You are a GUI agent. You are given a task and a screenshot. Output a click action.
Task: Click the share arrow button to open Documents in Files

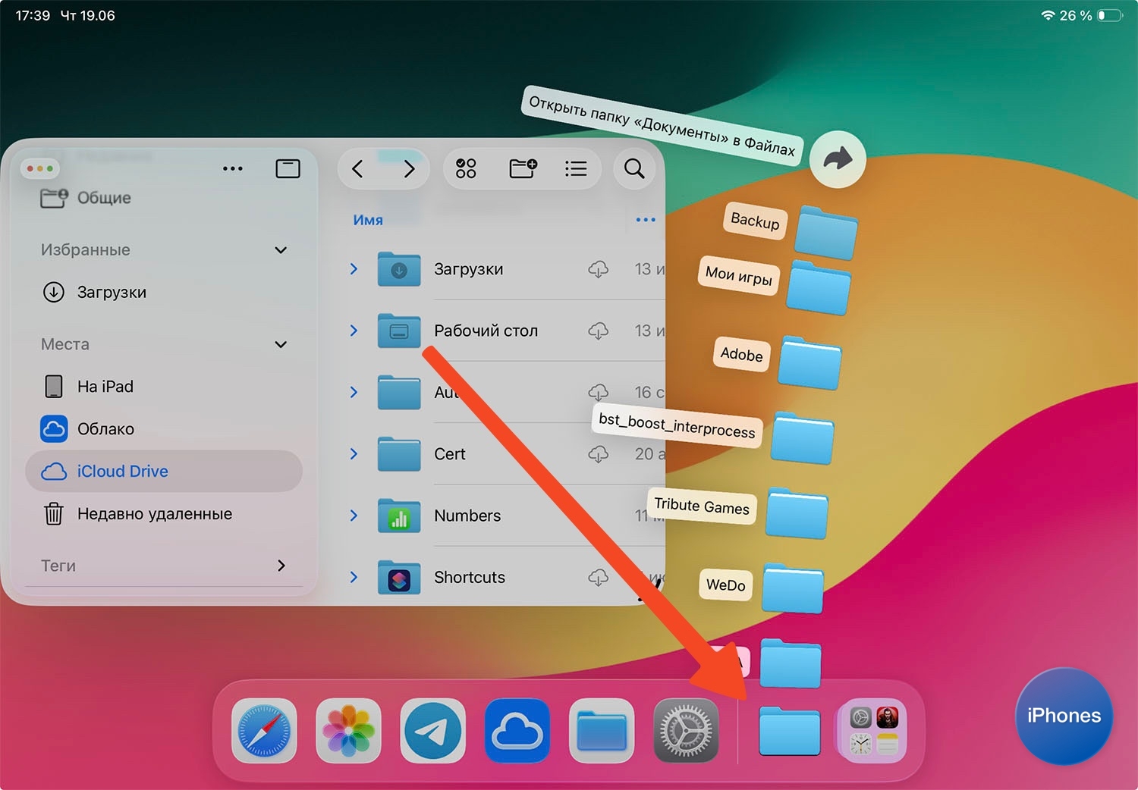click(x=838, y=159)
